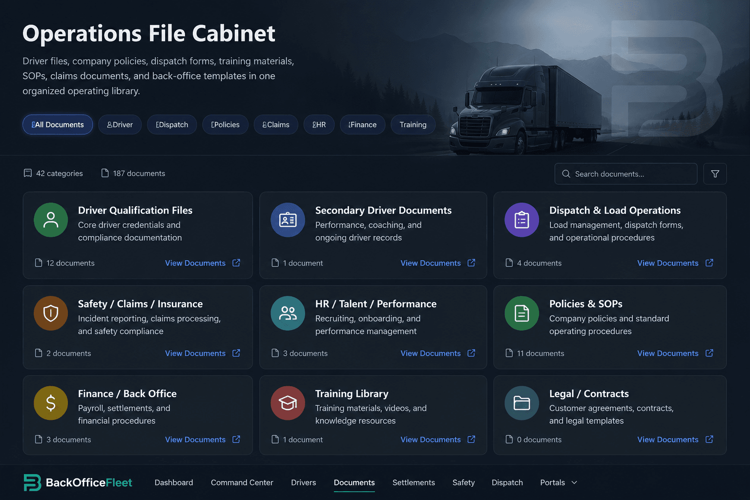Click external link icon in Legal / Contracts card
Screen dimensions: 750x500
709,439
